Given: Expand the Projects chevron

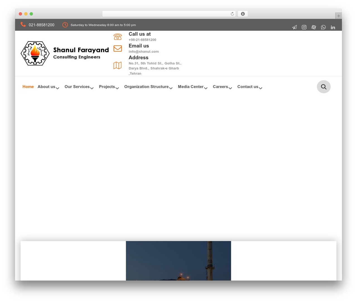Looking at the screenshot, I should tap(117, 88).
